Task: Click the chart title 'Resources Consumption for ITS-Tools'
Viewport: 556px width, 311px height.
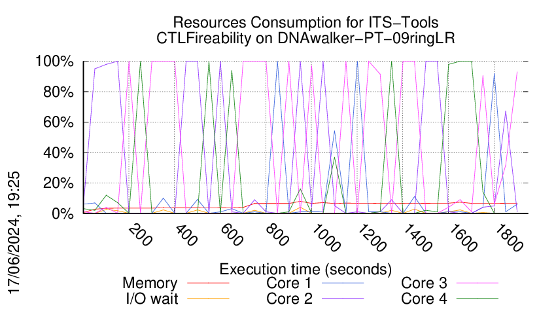Action: (305, 22)
